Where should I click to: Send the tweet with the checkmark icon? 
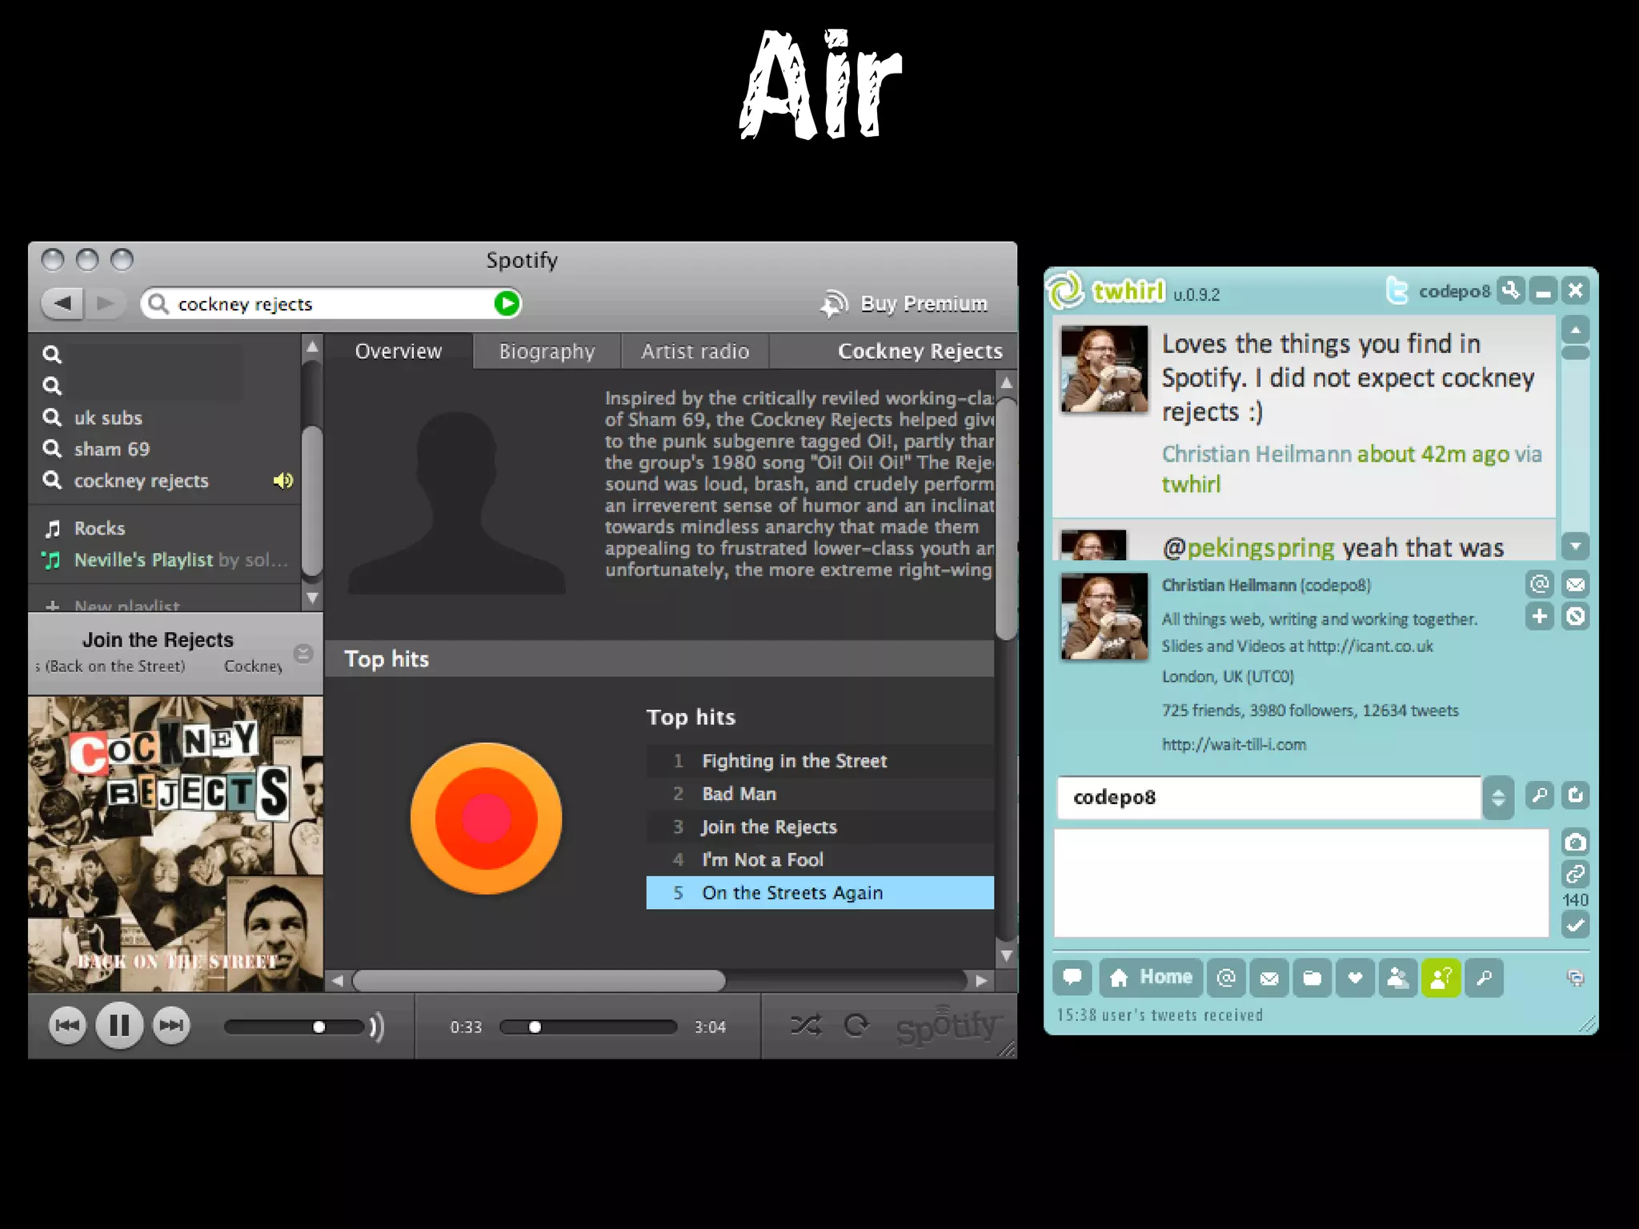click(1576, 926)
